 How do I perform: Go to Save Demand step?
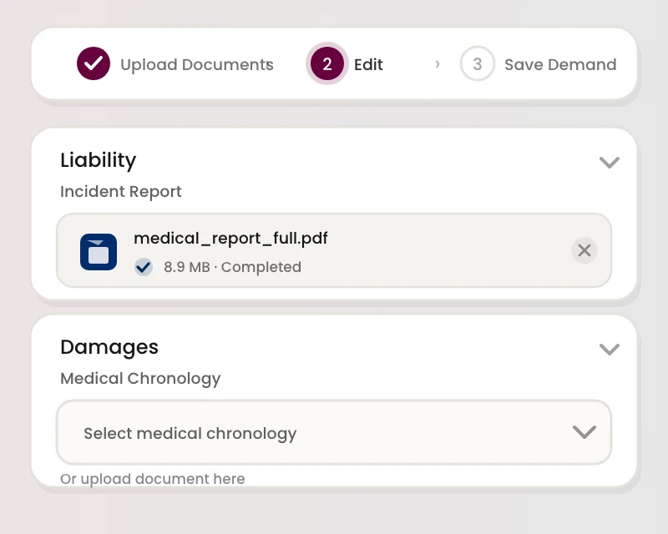pyautogui.click(x=560, y=65)
